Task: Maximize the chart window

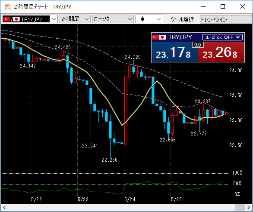Action: (x=223, y=6)
